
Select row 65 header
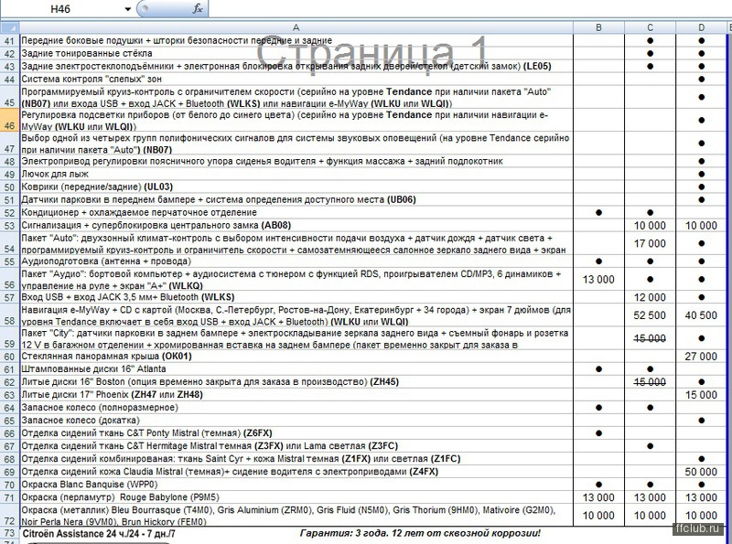click(x=10, y=421)
